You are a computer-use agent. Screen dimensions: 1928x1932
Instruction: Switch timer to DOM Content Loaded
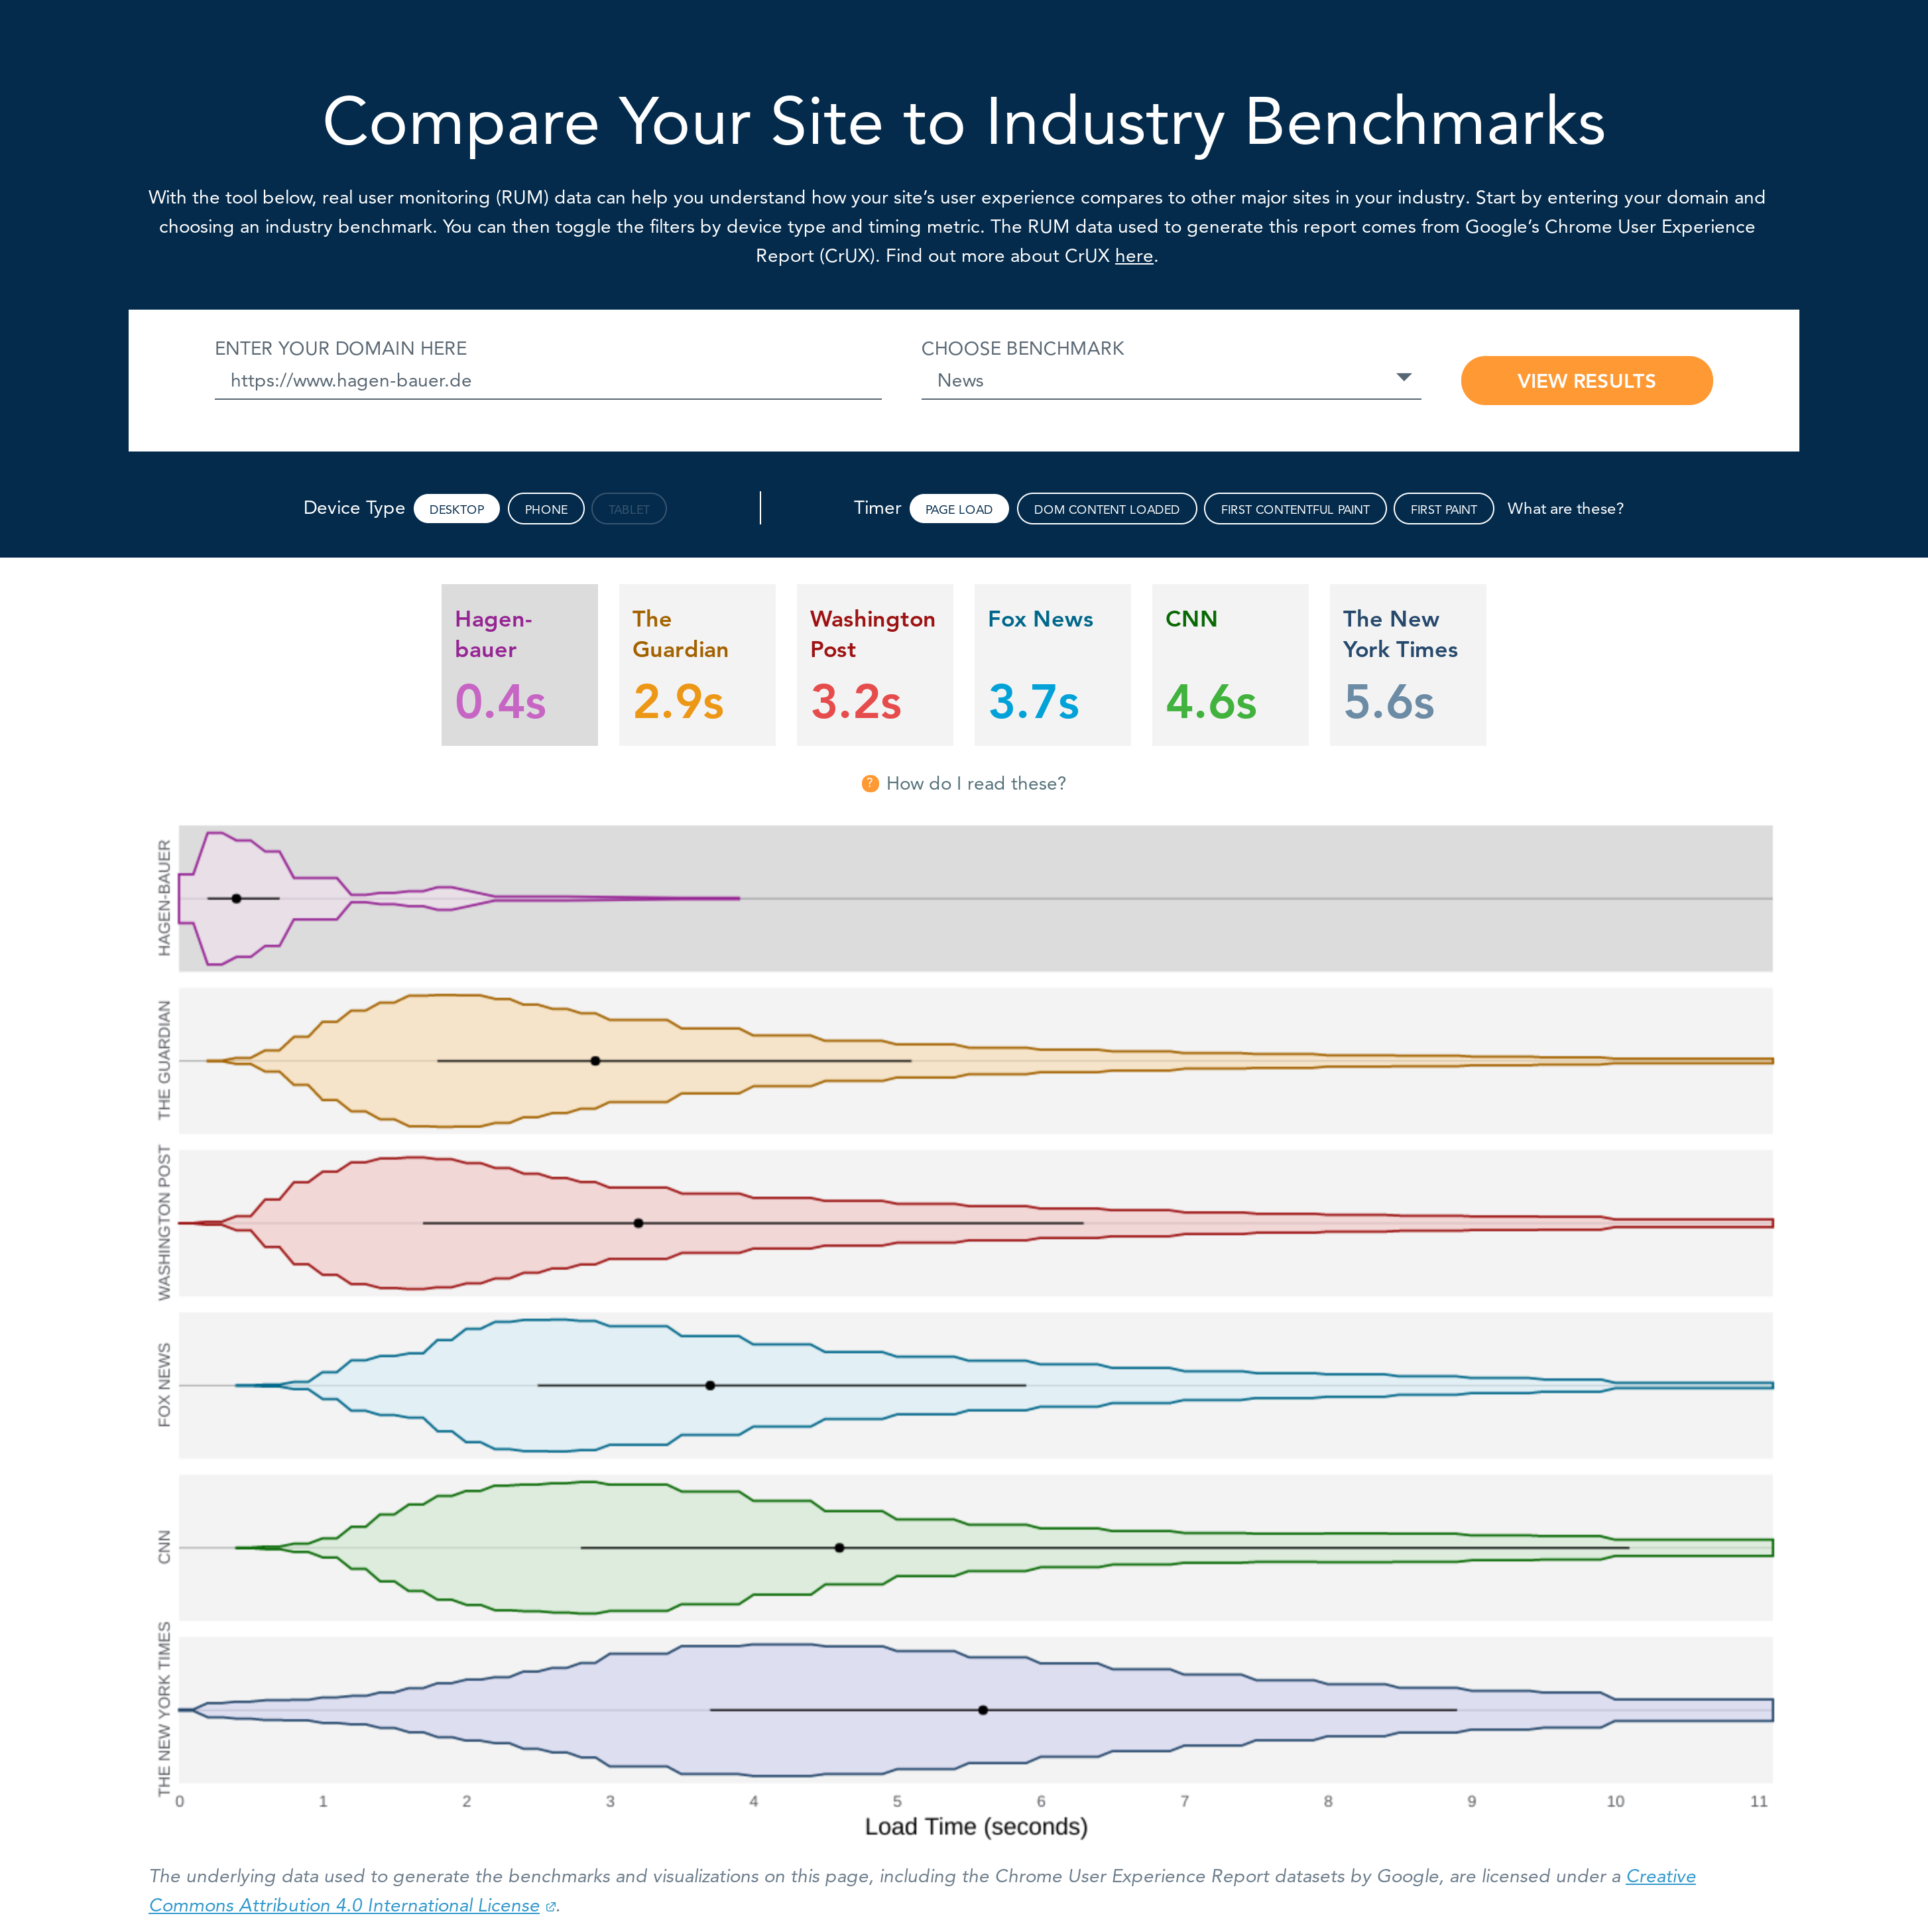(1106, 509)
